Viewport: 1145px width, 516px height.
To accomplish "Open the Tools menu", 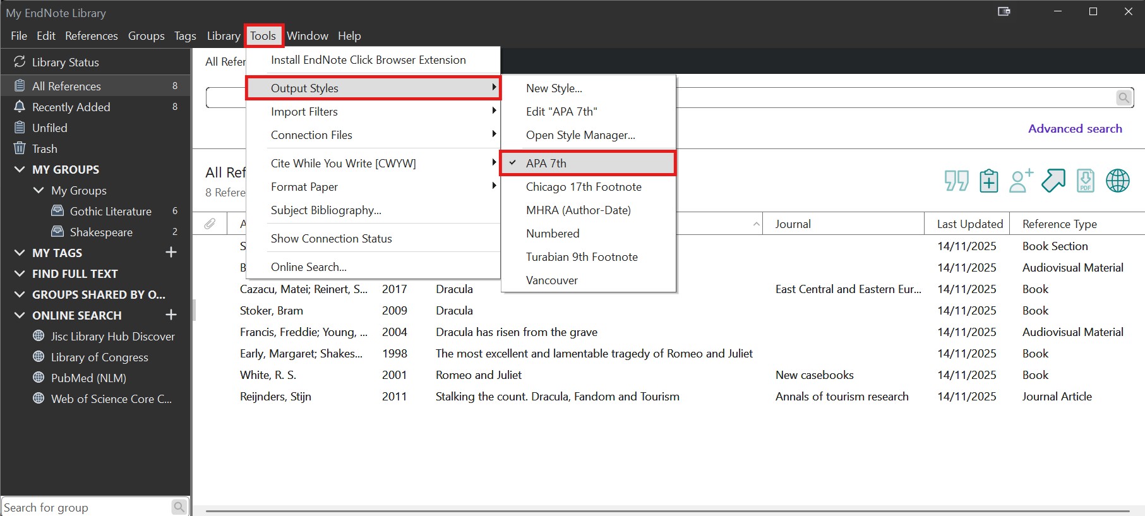I will click(263, 36).
